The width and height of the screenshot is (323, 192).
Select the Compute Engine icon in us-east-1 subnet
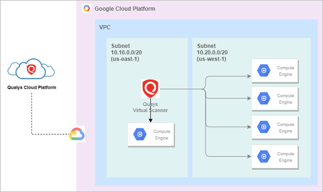pos(140,134)
